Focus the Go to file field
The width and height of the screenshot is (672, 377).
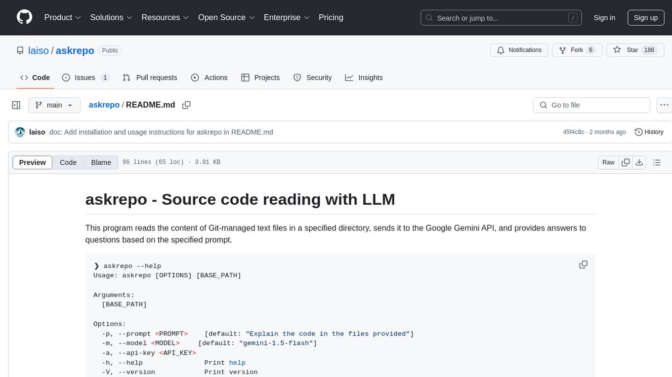tap(591, 105)
